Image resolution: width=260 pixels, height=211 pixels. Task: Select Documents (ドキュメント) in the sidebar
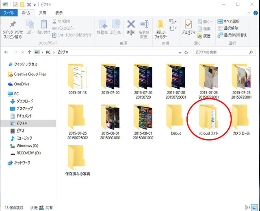coord(21,116)
